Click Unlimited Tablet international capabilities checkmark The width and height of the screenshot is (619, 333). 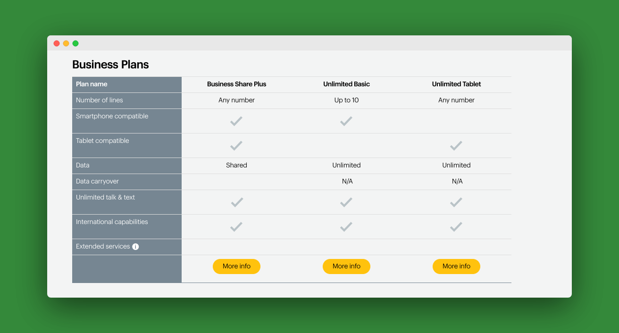click(456, 227)
